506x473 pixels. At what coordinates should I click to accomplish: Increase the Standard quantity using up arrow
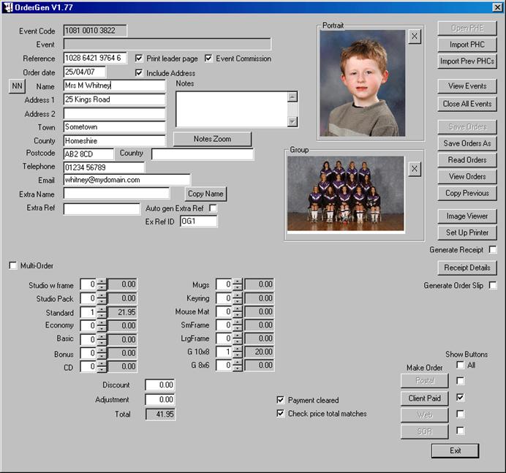pyautogui.click(x=102, y=309)
